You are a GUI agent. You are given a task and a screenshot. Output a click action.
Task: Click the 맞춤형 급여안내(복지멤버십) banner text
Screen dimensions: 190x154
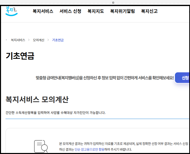[x=105, y=78]
